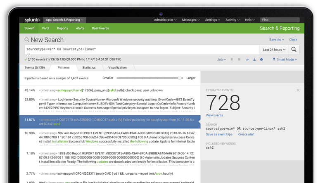The image size is (318, 183).
Task: Go to Pivot in the navigation bar
Action: tap(45, 29)
